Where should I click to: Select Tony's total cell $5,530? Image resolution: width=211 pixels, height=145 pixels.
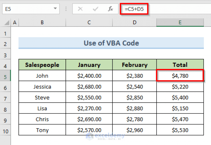coord(180,130)
